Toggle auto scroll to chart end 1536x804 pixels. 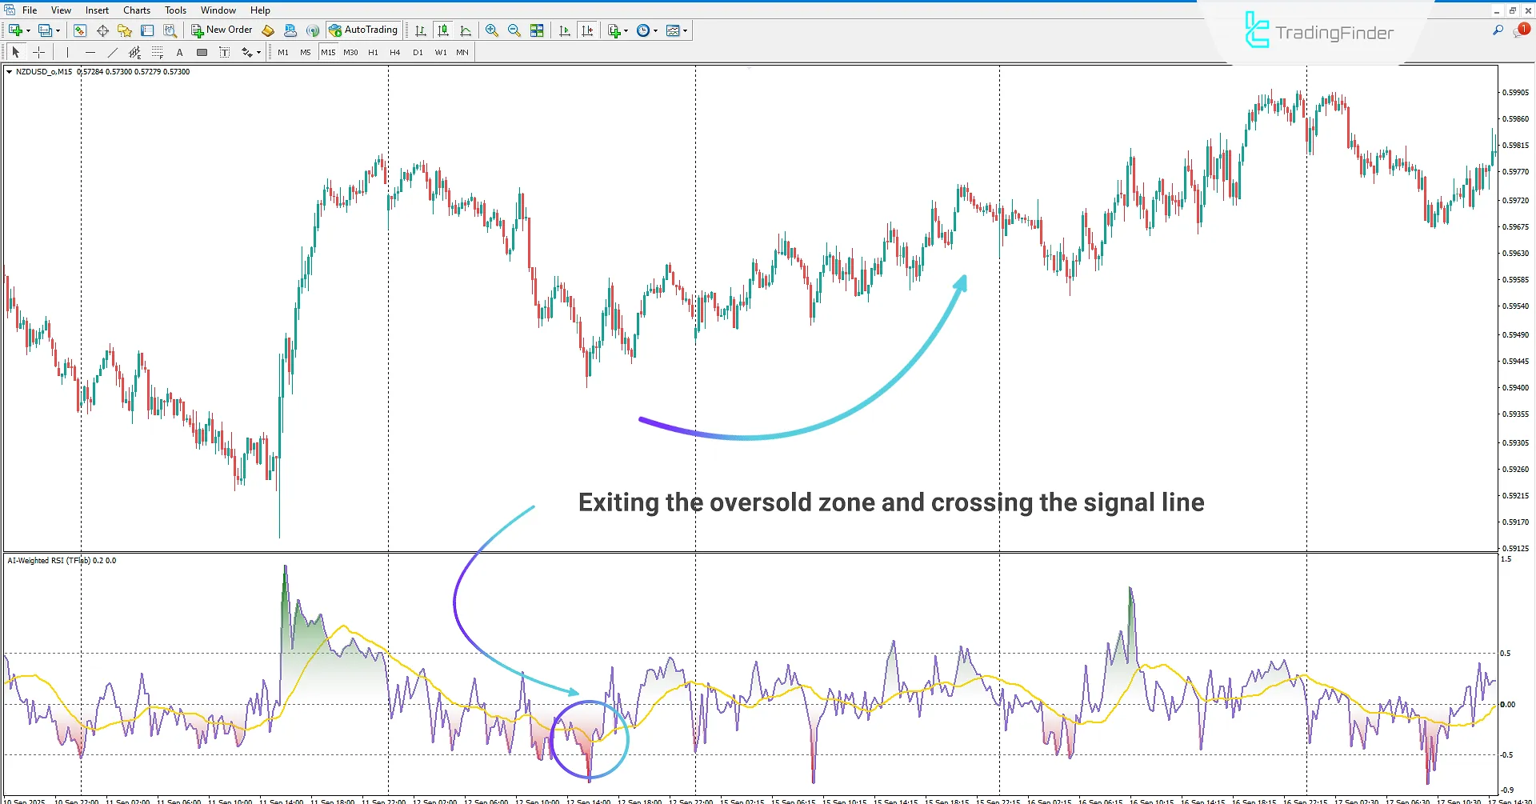click(564, 30)
